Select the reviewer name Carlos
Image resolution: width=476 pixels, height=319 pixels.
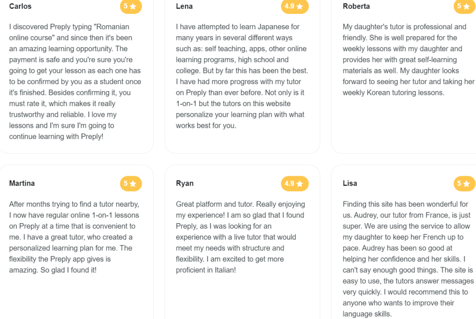tap(20, 7)
